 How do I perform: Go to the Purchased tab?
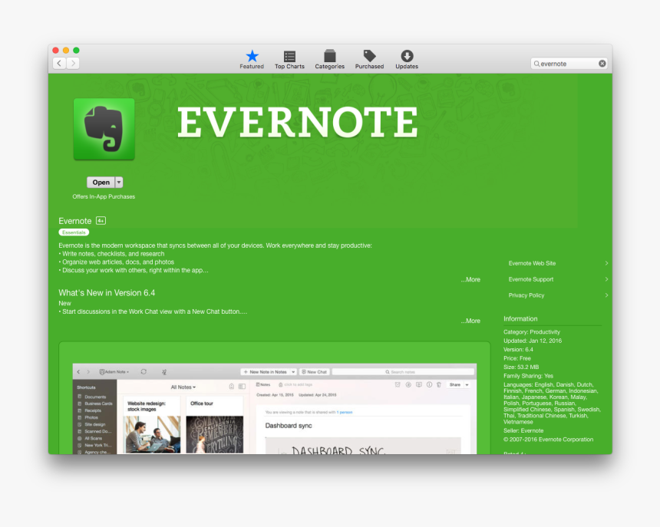click(x=369, y=59)
